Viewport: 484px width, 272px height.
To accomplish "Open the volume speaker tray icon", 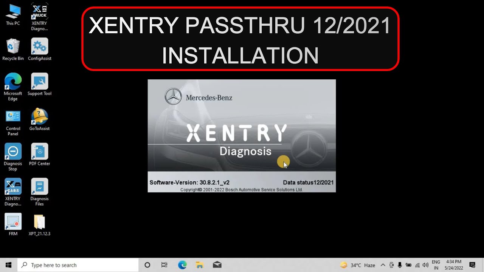I will click(425, 265).
